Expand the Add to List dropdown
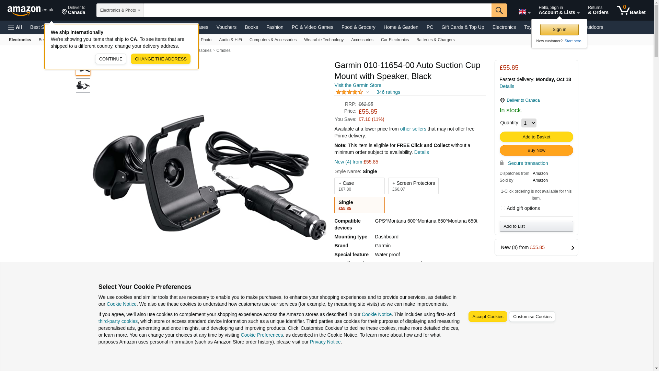Image resolution: width=659 pixels, height=371 pixels. click(x=536, y=226)
